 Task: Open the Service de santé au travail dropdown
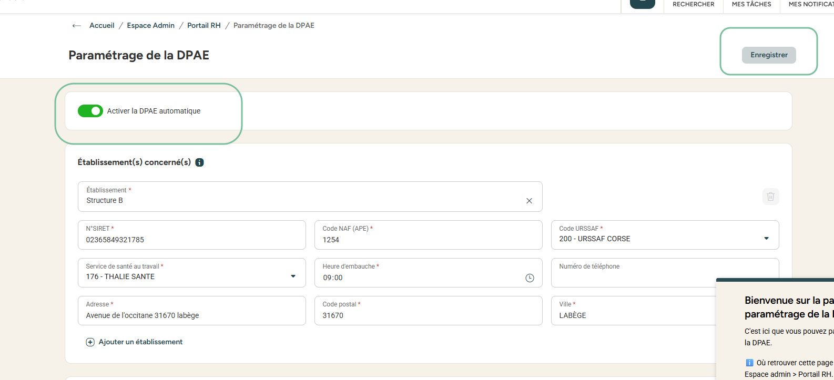tap(293, 276)
